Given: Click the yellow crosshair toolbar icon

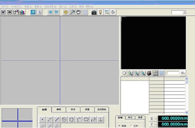Looking at the screenshot, I should [66, 12].
